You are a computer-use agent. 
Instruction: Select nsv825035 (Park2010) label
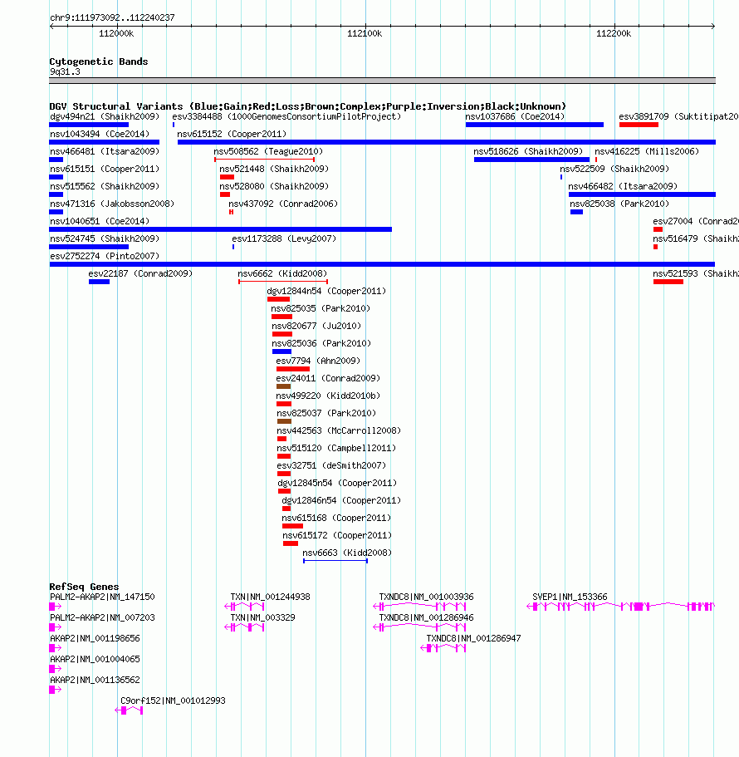[x=321, y=308]
